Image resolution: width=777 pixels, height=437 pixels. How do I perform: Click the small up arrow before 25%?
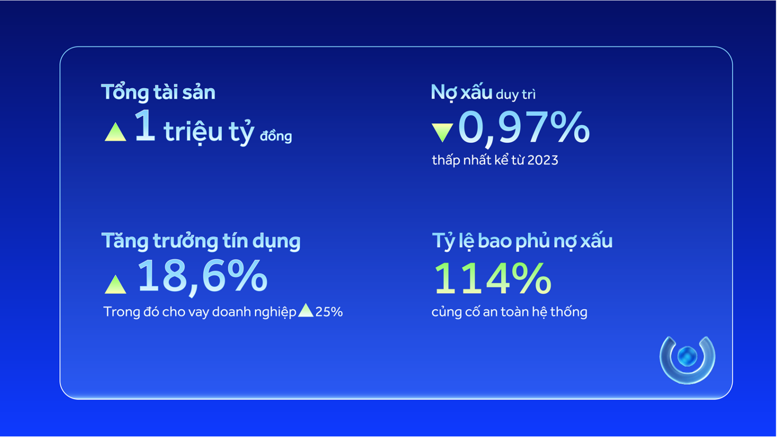coord(306,311)
